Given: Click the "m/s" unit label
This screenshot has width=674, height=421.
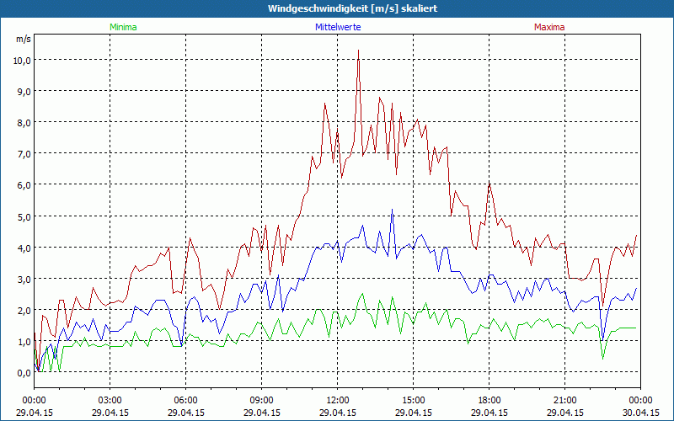Looking at the screenshot, I should tap(23, 39).
